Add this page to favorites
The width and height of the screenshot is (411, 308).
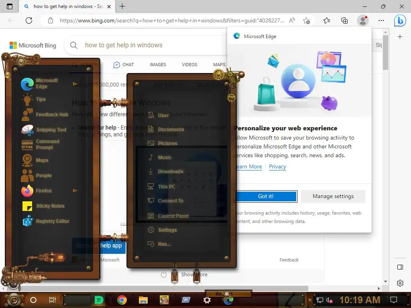(x=306, y=20)
